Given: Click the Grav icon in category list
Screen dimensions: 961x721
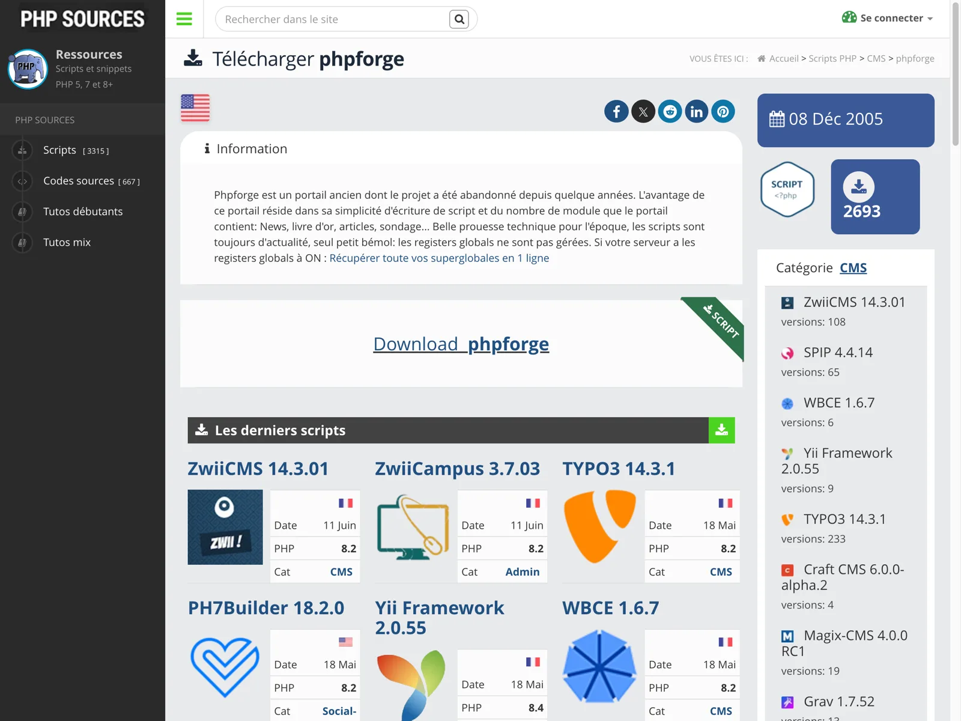Looking at the screenshot, I should coord(787,702).
